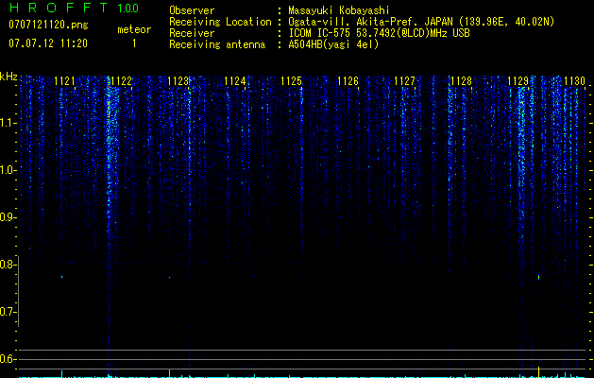Click the kHz axis unit label
Screen dimensions: 594x378
(x=8, y=77)
